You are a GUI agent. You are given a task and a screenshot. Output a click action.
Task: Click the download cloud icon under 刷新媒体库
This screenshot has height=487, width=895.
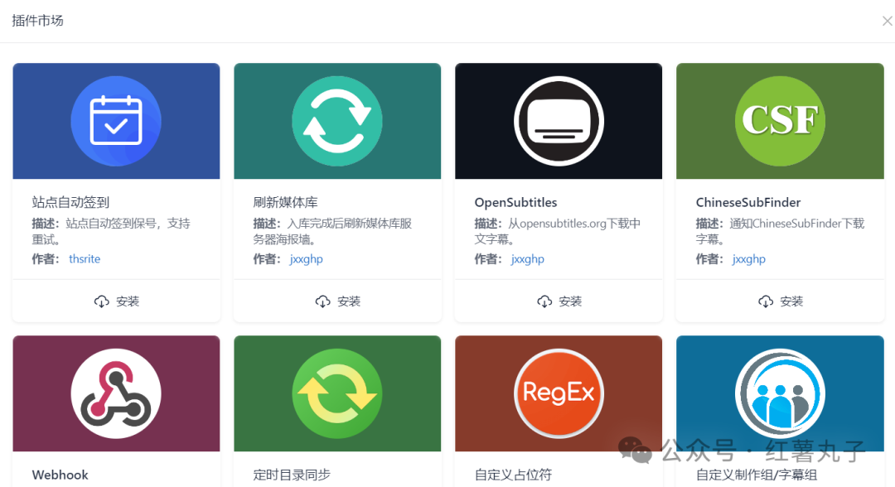[x=323, y=301]
